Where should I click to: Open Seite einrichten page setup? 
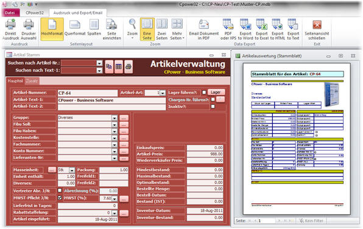tap(111, 29)
